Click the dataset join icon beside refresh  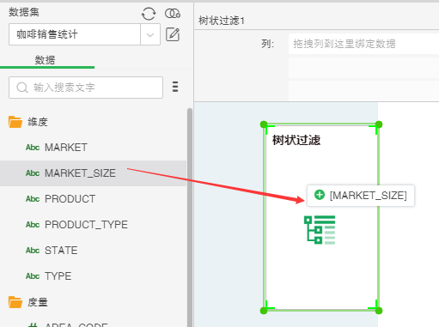click(x=173, y=14)
